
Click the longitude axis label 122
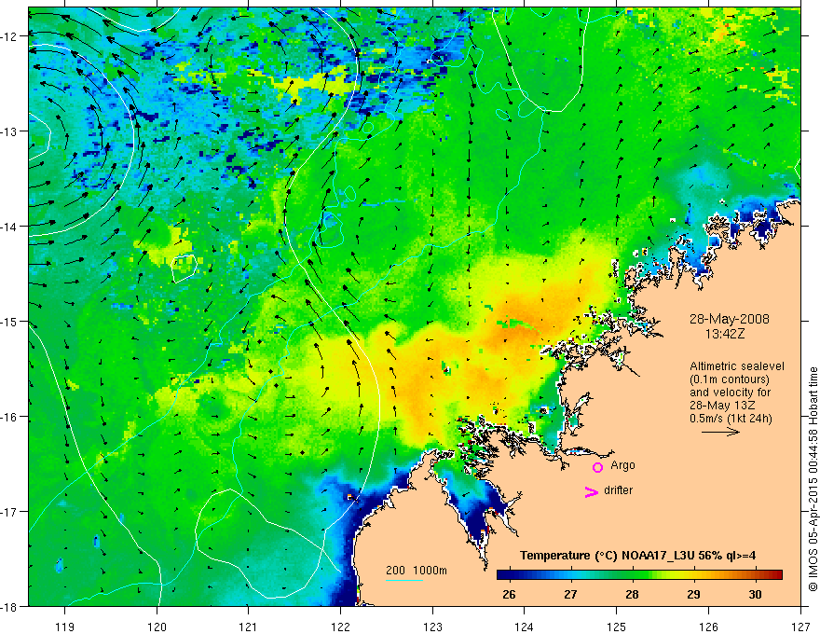coord(340,627)
